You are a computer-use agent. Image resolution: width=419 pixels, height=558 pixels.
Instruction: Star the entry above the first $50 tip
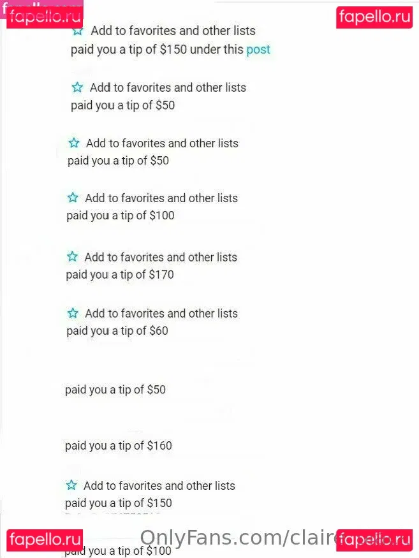pyautogui.click(x=77, y=87)
